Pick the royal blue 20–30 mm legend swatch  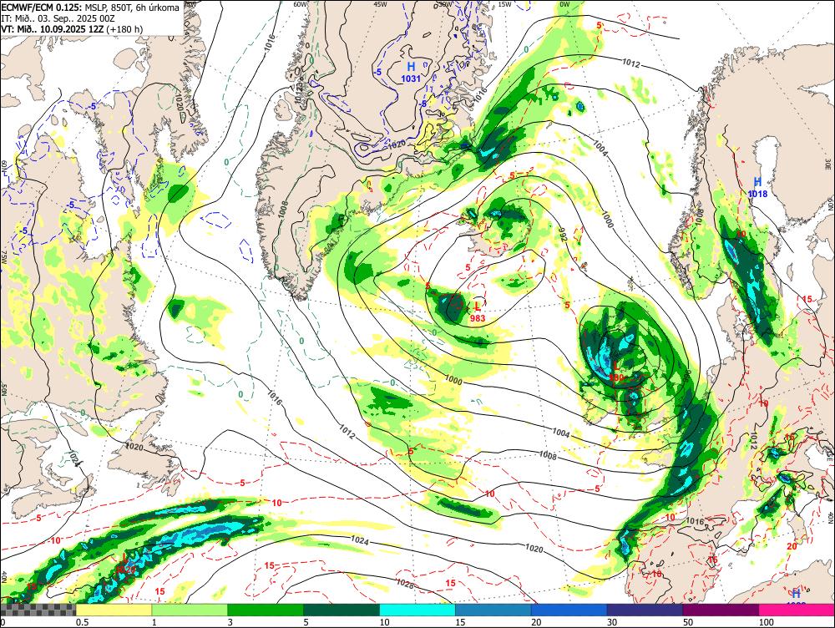[x=569, y=610]
